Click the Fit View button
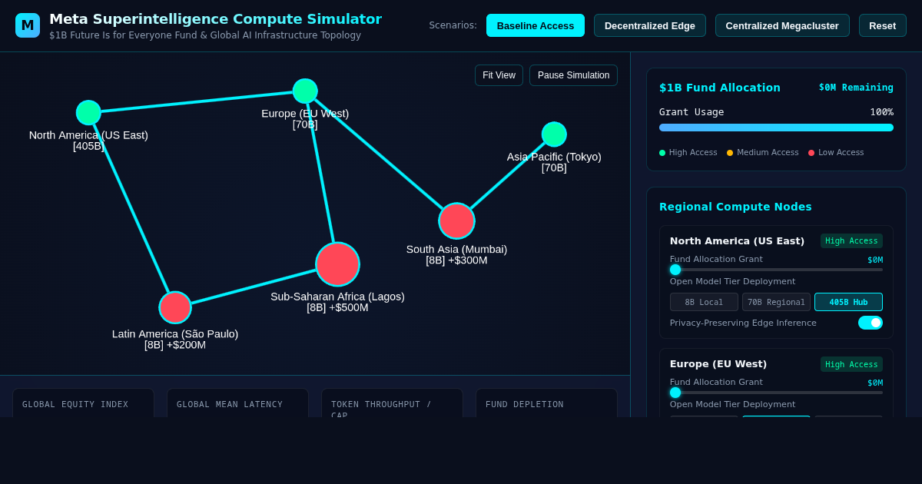The width and height of the screenshot is (922, 484). click(x=499, y=75)
